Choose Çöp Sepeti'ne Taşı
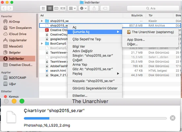This screenshot has width=182, height=132. 95,39
